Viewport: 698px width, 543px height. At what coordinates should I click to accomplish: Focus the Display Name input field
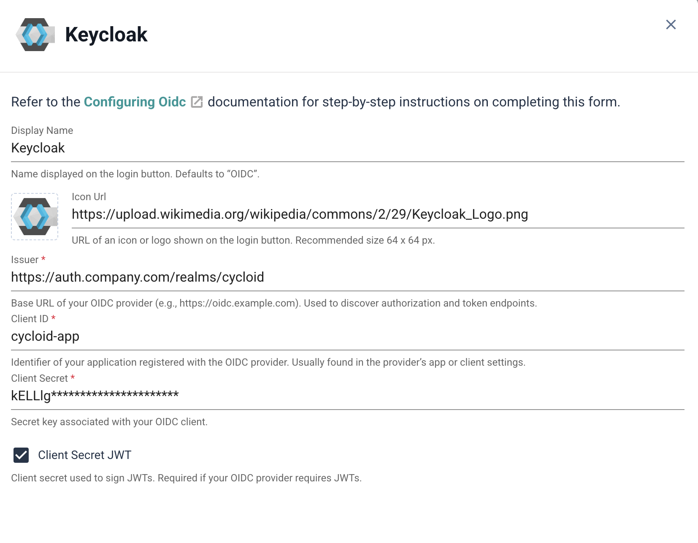click(347, 148)
